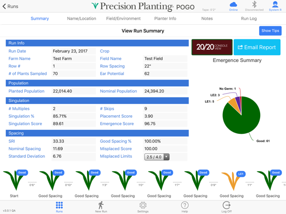Tap the Bluetooth Disconnected icon
The width and height of the screenshot is (286, 214).
pyautogui.click(x=254, y=6)
